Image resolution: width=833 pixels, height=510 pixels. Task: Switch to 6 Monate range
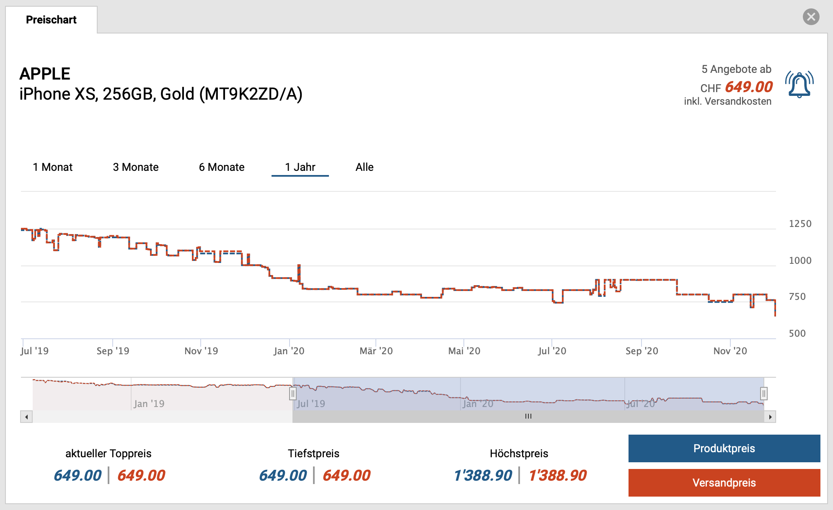[x=222, y=167]
